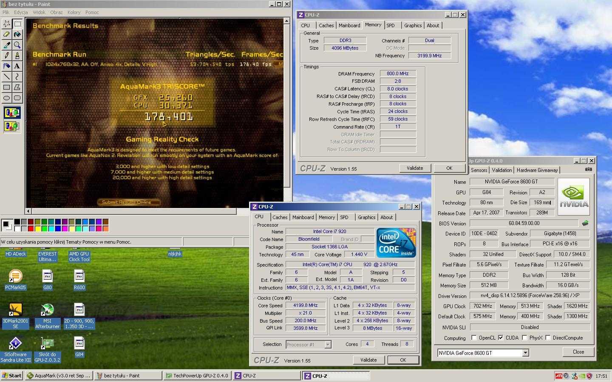Click the Driver Version field in GPU-Z
Image resolution: width=612 pixels, height=382 pixels.
point(530,295)
